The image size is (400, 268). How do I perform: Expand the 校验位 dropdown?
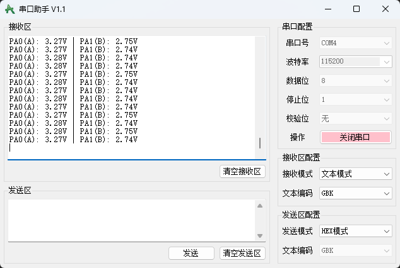pos(355,118)
